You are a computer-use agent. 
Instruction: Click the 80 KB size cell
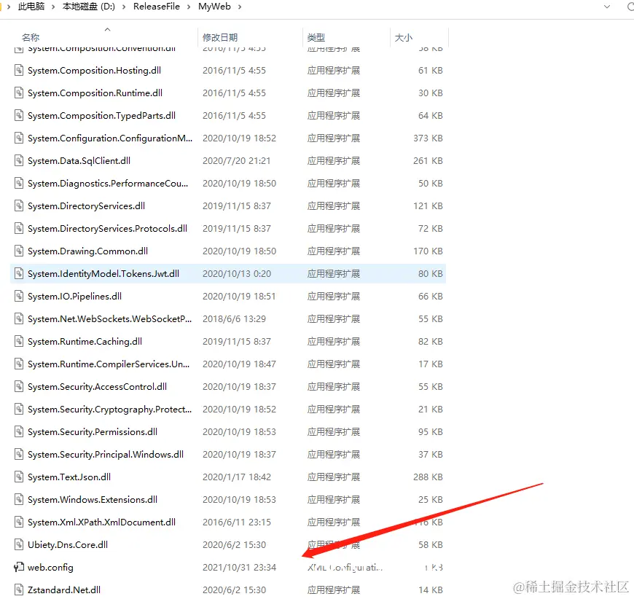[x=430, y=274]
